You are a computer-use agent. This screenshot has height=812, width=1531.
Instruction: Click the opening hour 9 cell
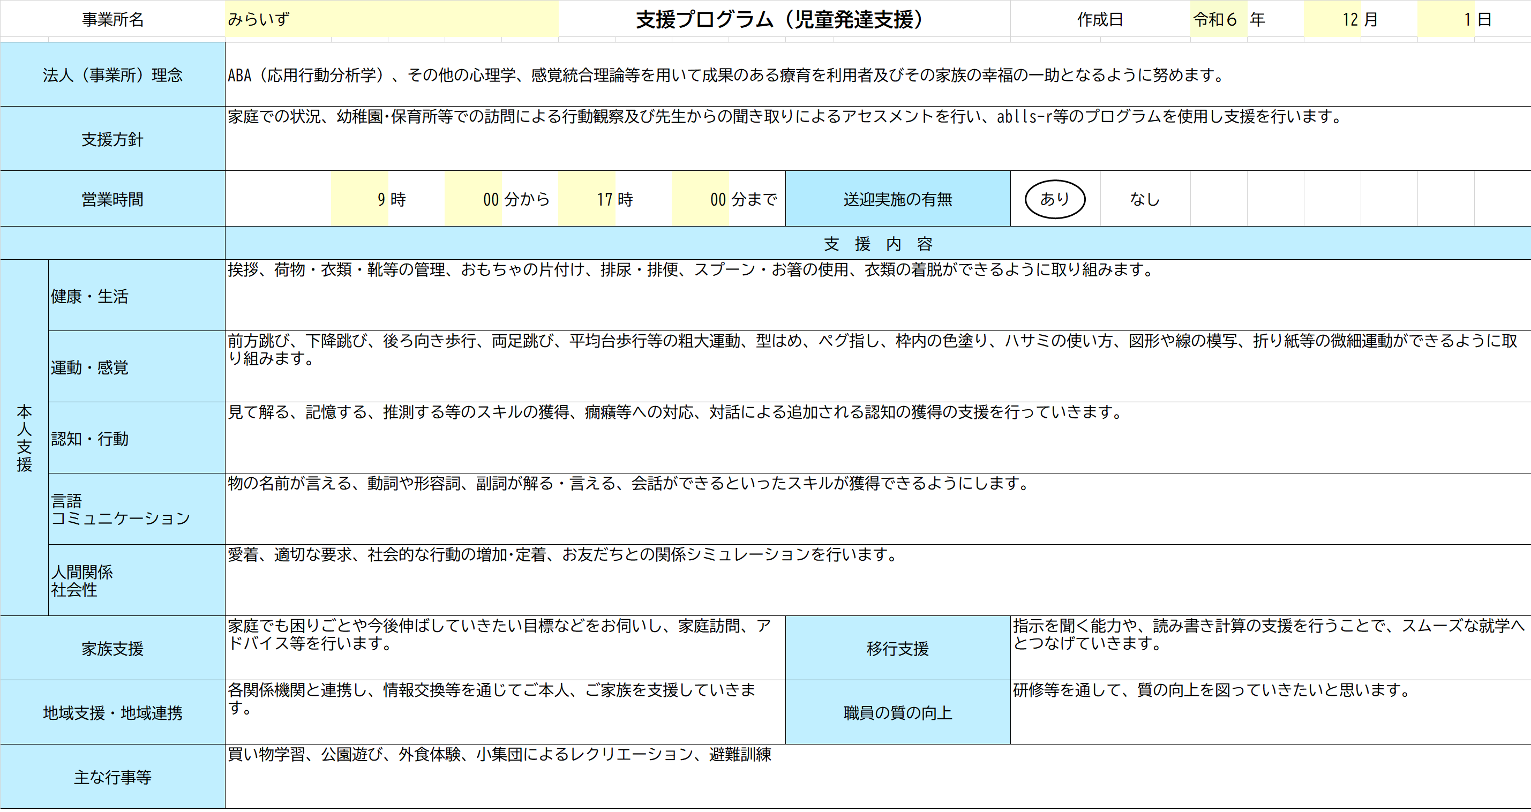[x=360, y=199]
